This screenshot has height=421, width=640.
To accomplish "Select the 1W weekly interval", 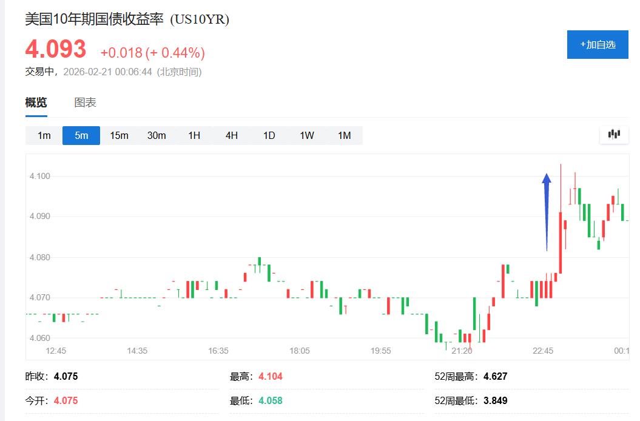I will tap(307, 135).
